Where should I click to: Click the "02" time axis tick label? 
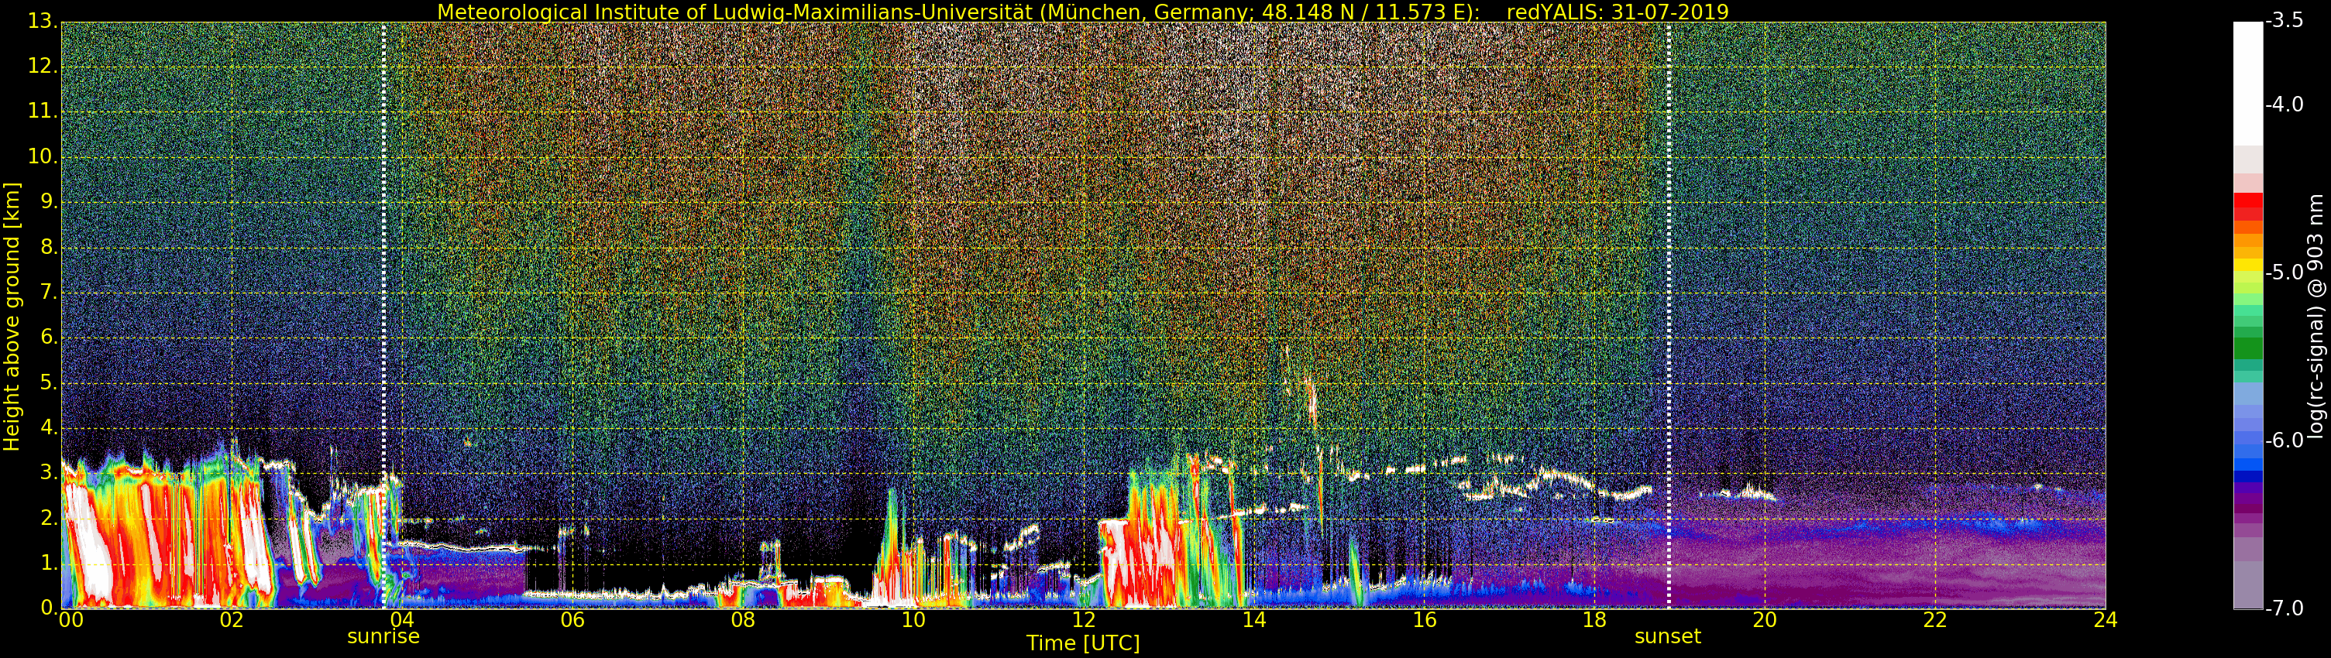point(232,620)
